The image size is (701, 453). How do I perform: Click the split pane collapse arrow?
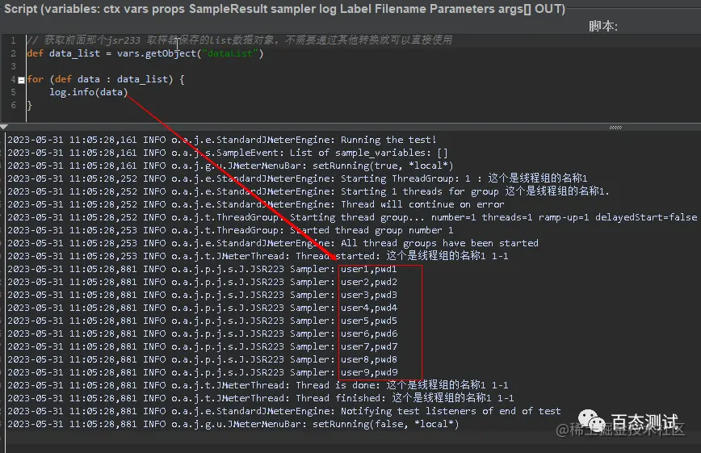(x=3, y=127)
